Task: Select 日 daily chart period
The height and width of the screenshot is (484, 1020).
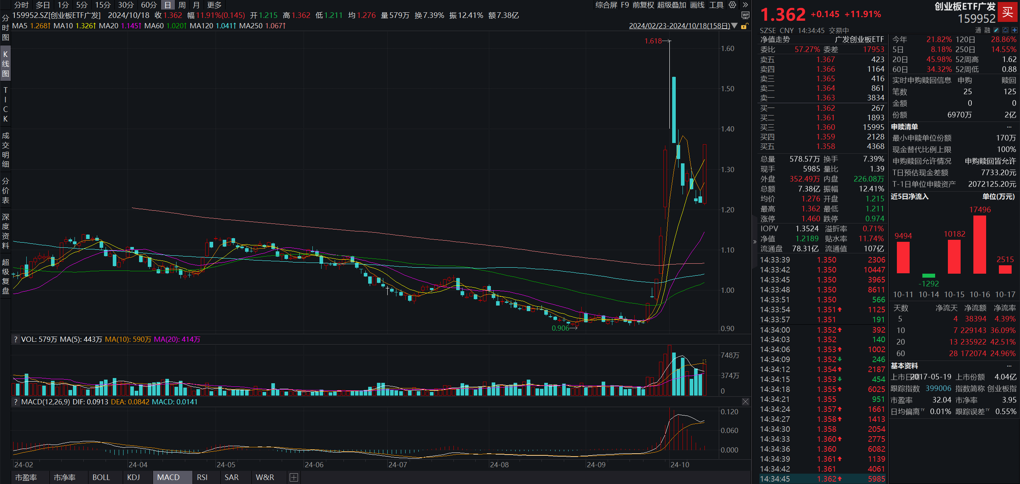Action: point(168,5)
